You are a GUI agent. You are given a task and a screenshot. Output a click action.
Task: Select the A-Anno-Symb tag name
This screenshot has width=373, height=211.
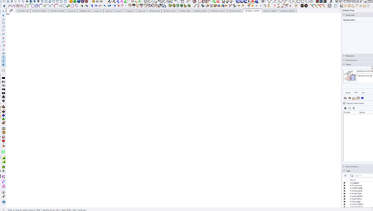coord(356,191)
